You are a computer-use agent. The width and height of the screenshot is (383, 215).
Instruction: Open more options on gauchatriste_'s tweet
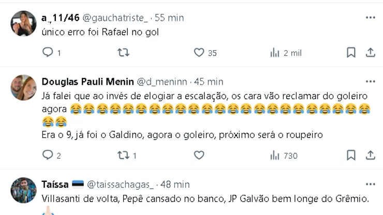pos(371,18)
